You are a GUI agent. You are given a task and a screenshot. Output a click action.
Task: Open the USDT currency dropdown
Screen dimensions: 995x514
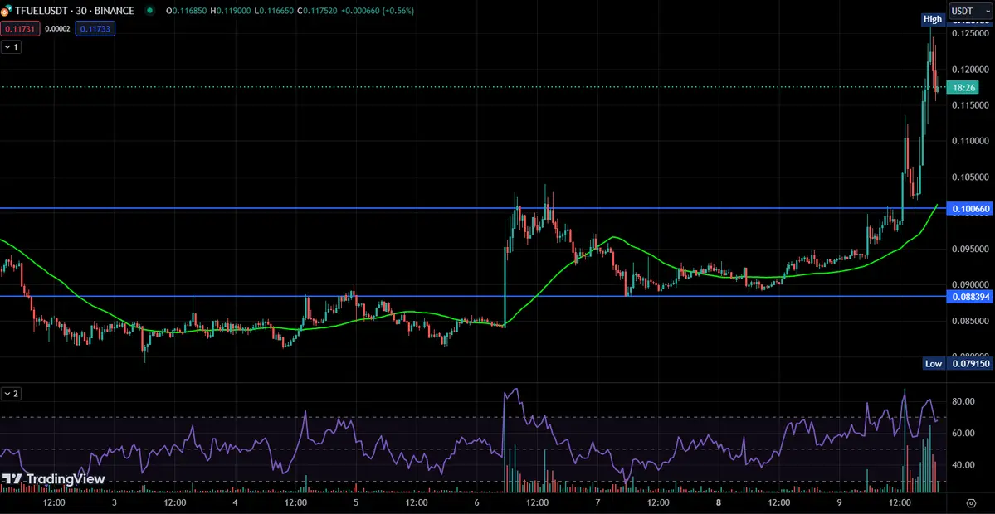tap(970, 12)
